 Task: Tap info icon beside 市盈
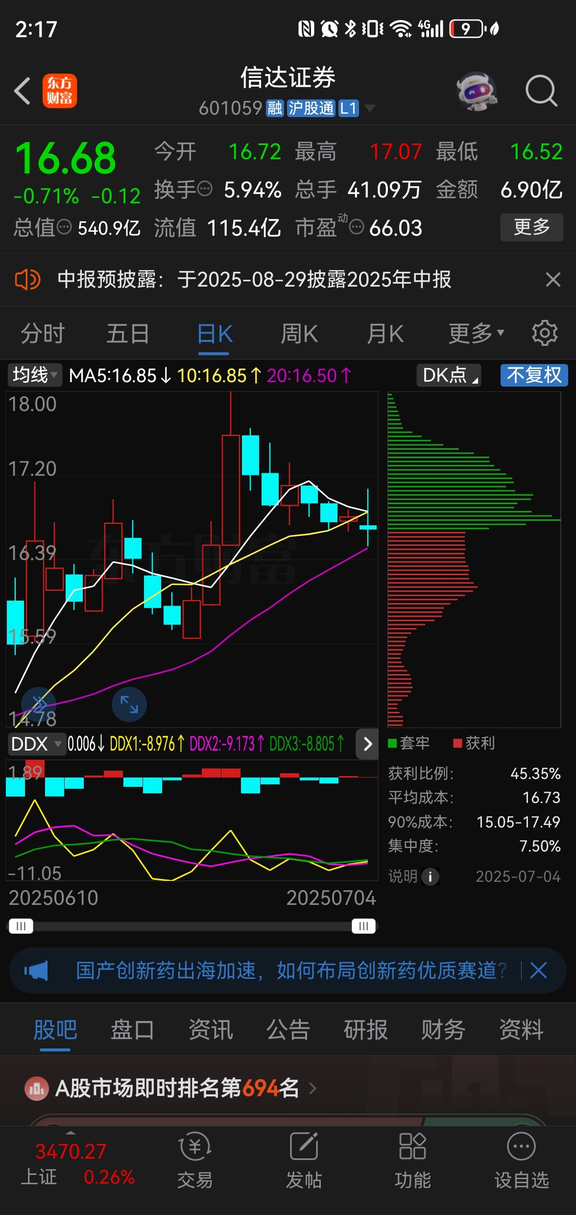pos(357,227)
